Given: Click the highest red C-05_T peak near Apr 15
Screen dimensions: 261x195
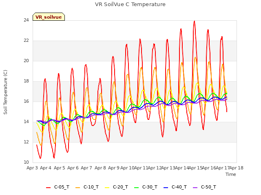Looking at the screenshot, I should coord(194,21).
